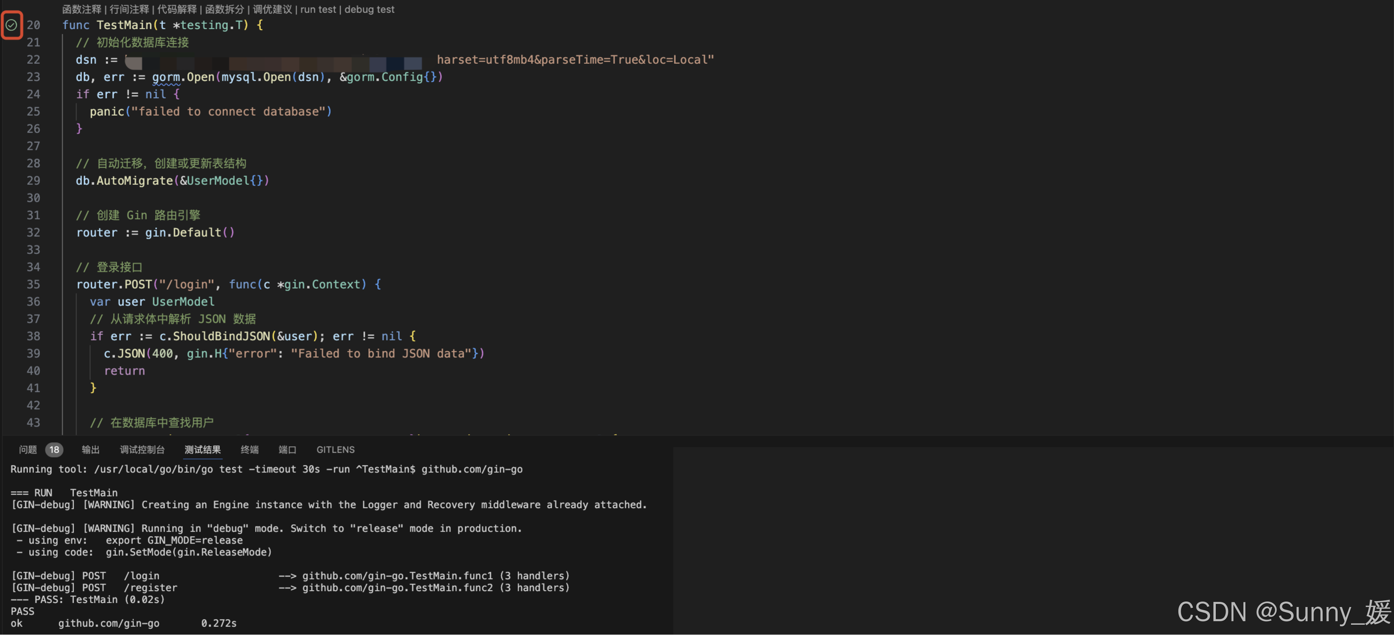Viewport: 1394px width, 635px height.
Task: Click the 函数拆分 code lens link
Action: click(x=225, y=9)
